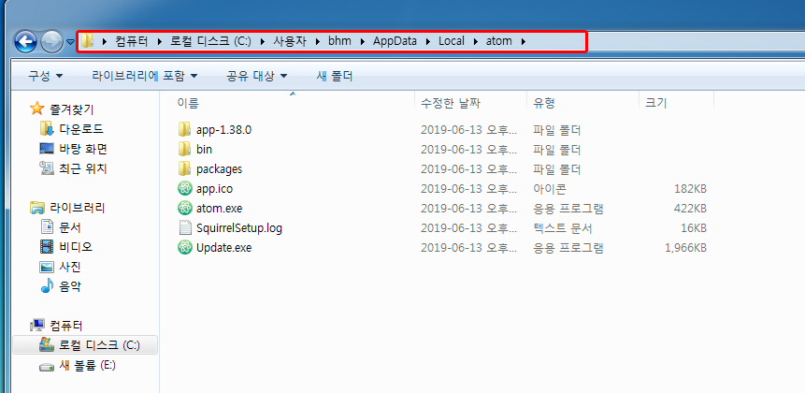This screenshot has width=805, height=393.
Task: Click atom in the address breadcrumb
Action: tap(499, 41)
